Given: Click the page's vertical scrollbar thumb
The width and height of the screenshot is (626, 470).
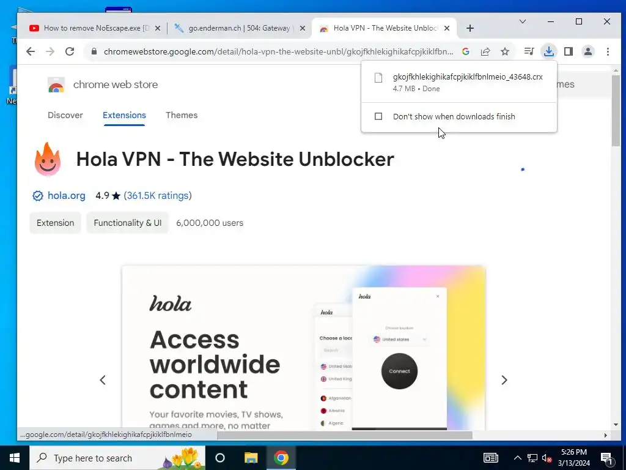Looking at the screenshot, I should [x=616, y=110].
